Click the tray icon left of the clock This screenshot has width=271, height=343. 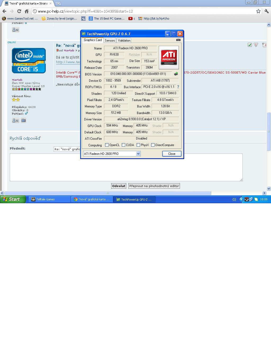[x=256, y=199]
